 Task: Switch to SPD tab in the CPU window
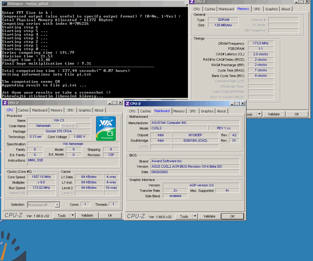[x=70, y=110]
